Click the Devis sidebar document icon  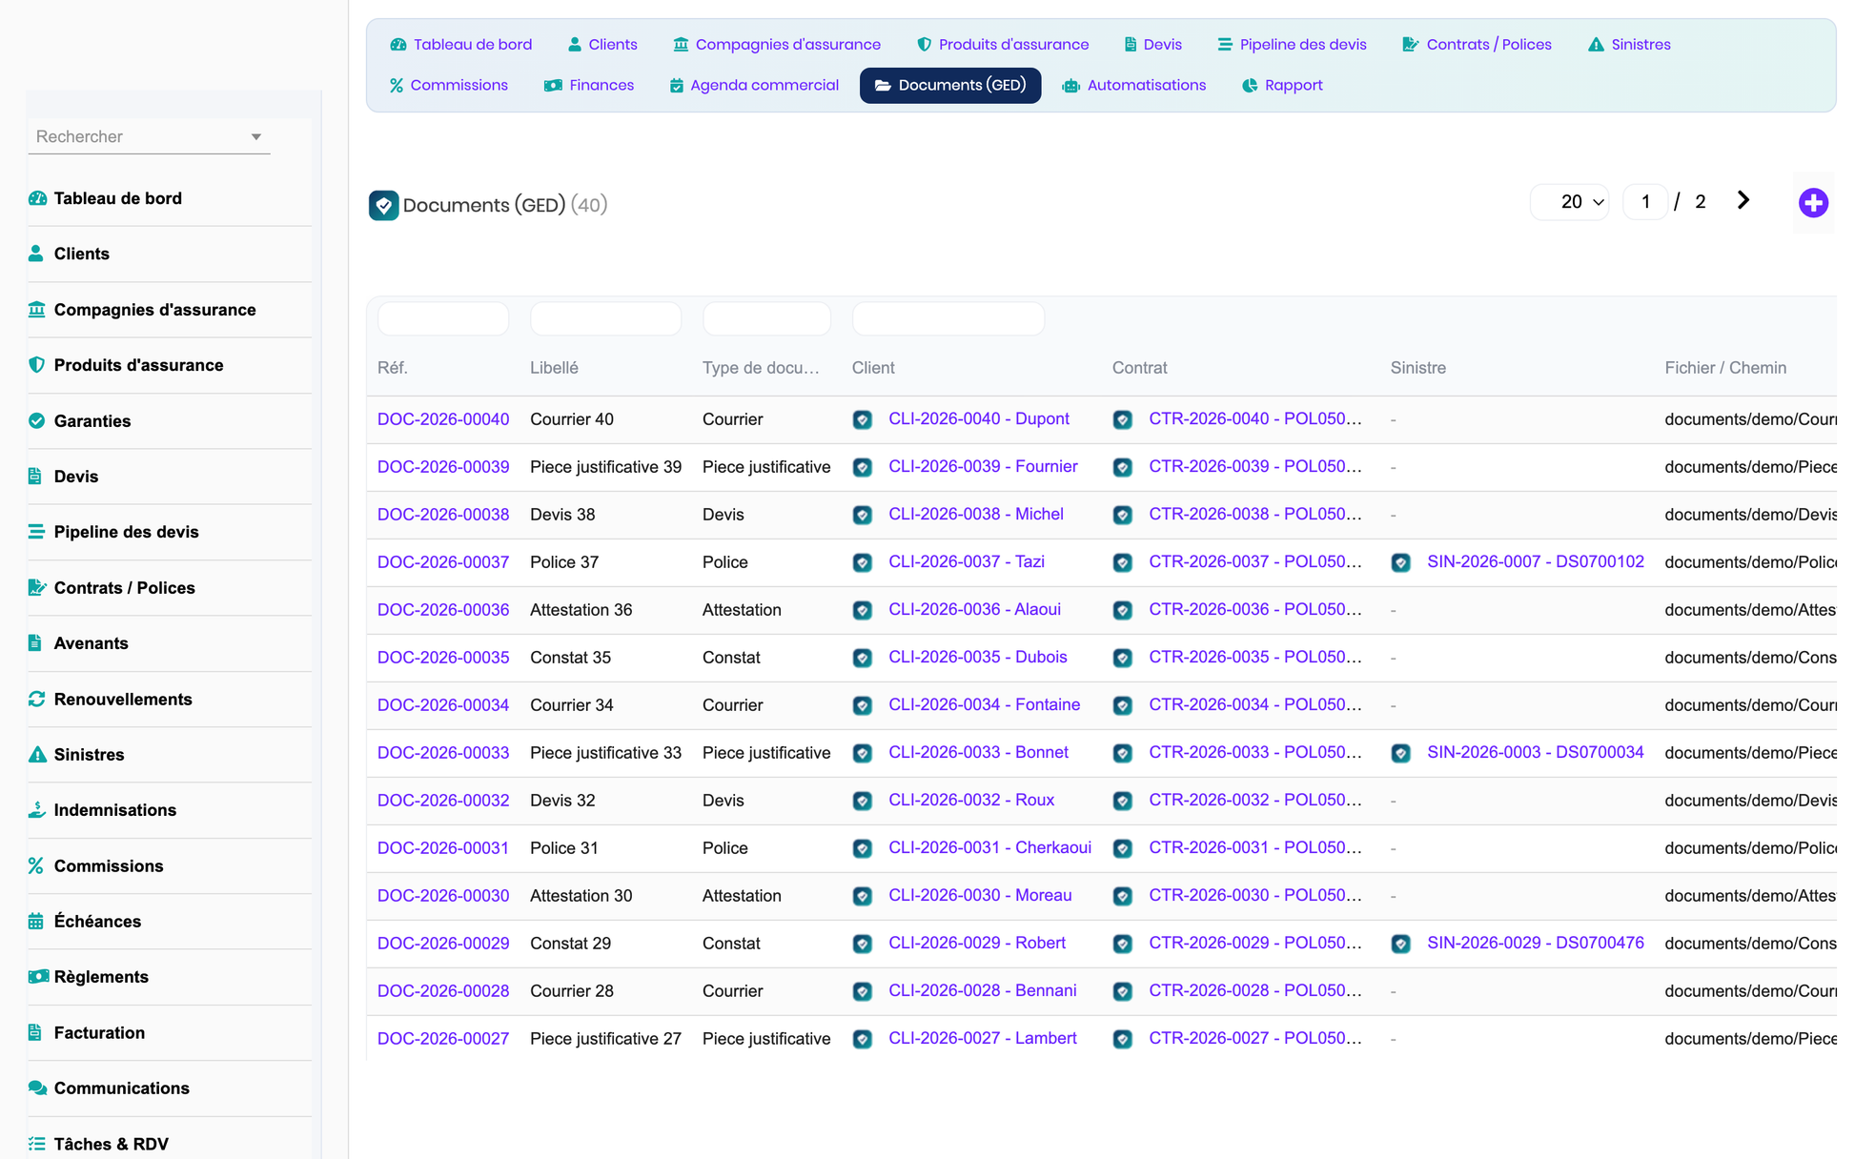35,476
